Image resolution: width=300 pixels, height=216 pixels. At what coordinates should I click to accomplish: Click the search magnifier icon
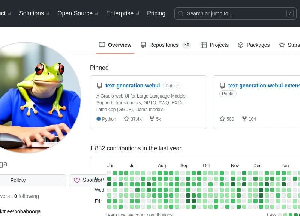pos(181,13)
